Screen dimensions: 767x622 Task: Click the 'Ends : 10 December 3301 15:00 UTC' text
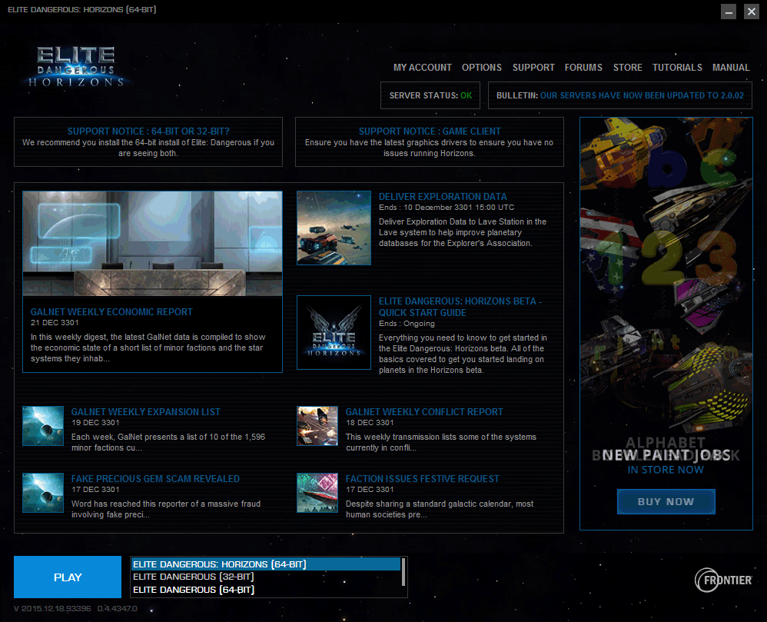tap(447, 208)
